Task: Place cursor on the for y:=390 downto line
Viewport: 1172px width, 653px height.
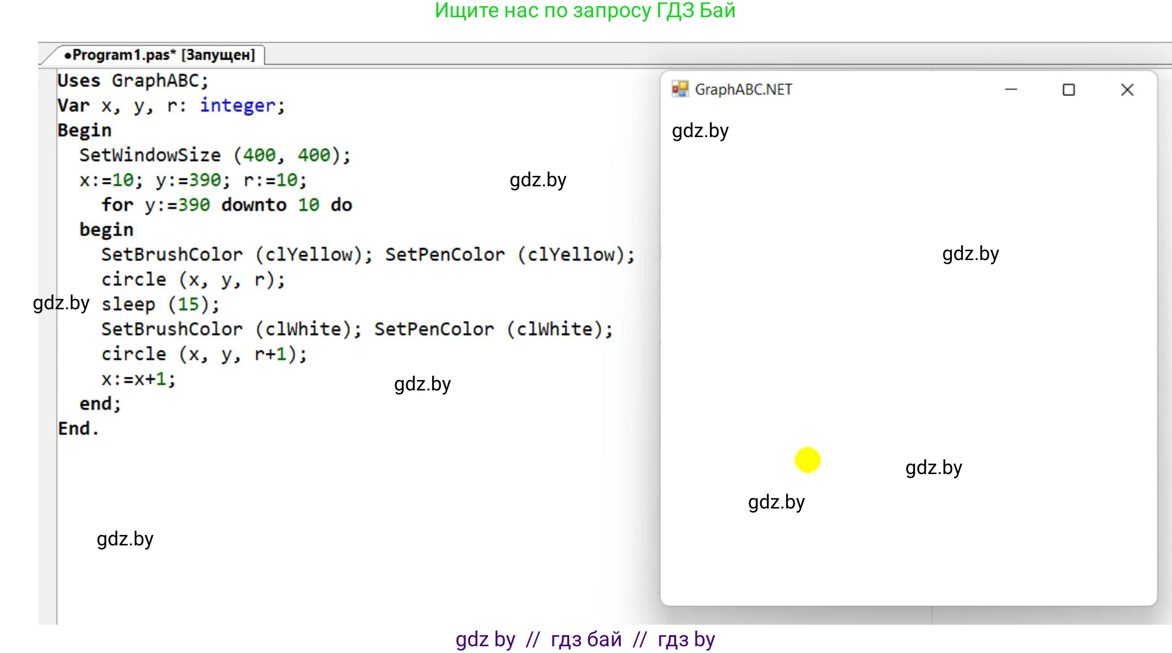Action: pyautogui.click(x=226, y=205)
